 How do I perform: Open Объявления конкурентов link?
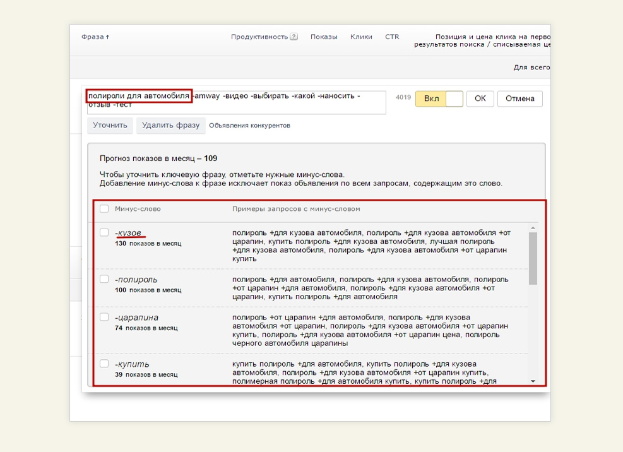249,126
